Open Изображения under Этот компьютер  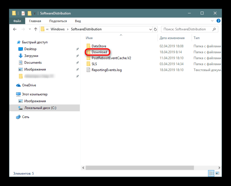pyautogui.click(x=35, y=101)
